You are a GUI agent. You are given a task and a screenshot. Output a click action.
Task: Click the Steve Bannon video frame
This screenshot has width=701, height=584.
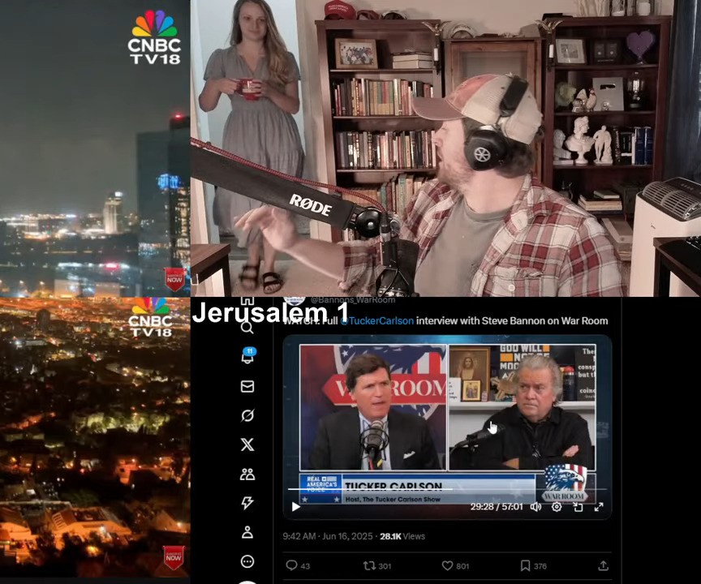click(523, 407)
